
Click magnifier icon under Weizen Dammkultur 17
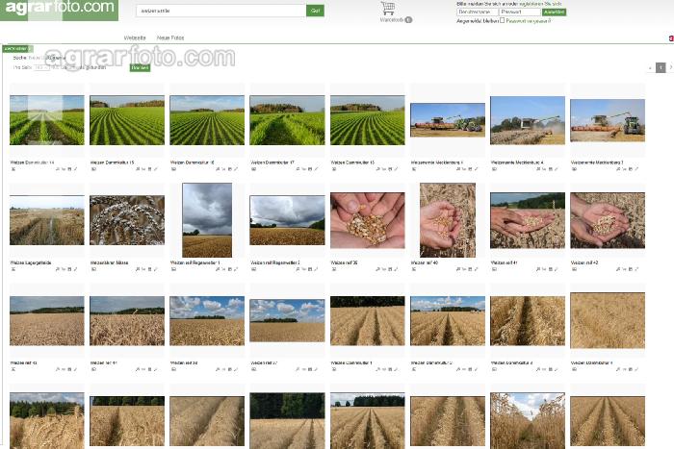pyautogui.click(x=298, y=169)
